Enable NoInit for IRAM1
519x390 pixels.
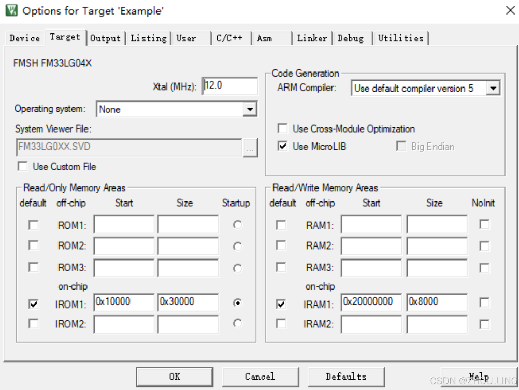tap(485, 302)
